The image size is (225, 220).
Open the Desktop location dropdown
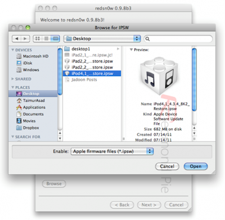102,38
